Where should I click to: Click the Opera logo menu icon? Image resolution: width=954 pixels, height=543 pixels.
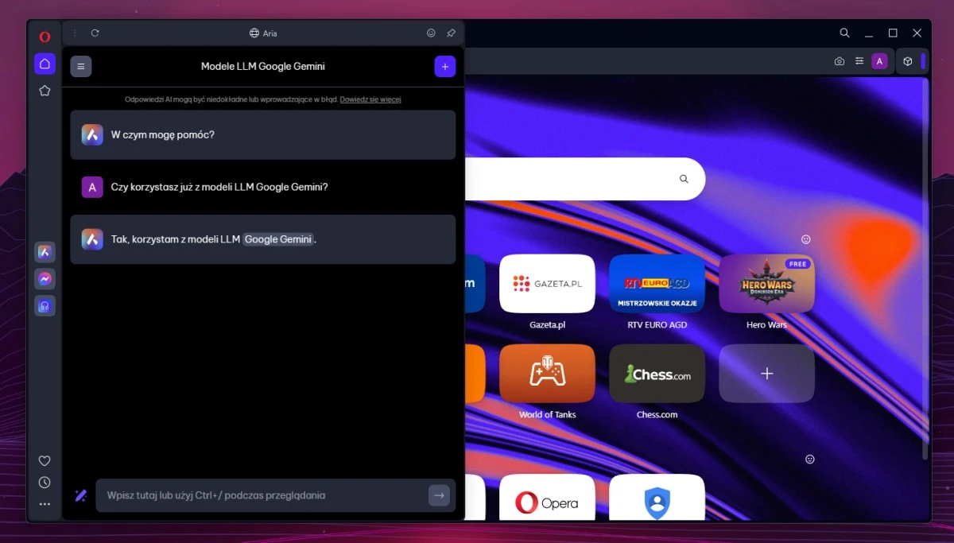45,37
